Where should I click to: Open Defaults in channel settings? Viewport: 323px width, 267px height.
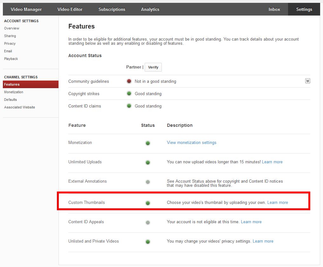click(10, 100)
